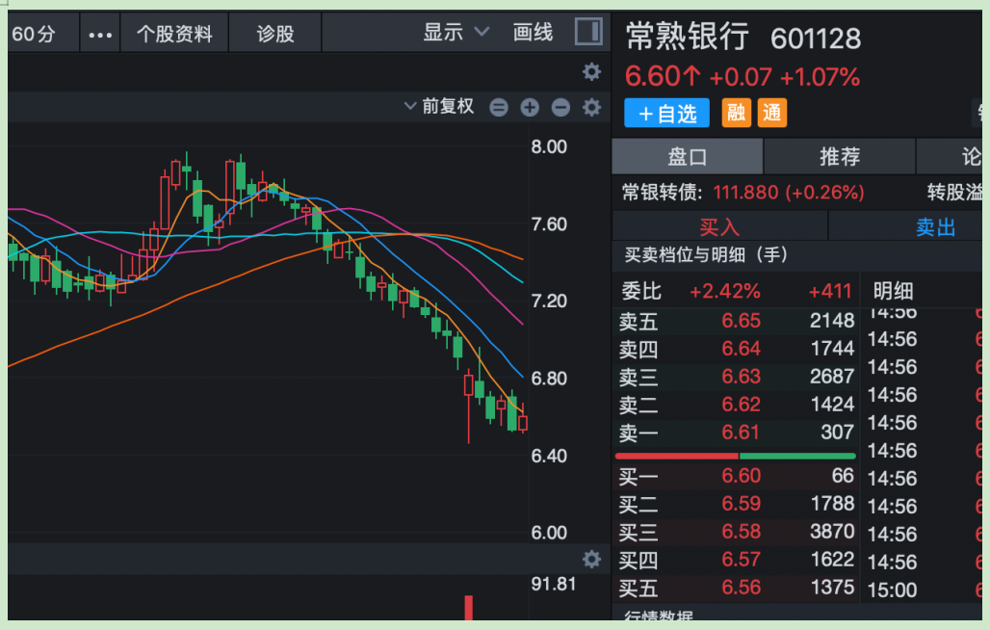
Task: Switch to the 推荐 tab
Action: pyautogui.click(x=839, y=157)
